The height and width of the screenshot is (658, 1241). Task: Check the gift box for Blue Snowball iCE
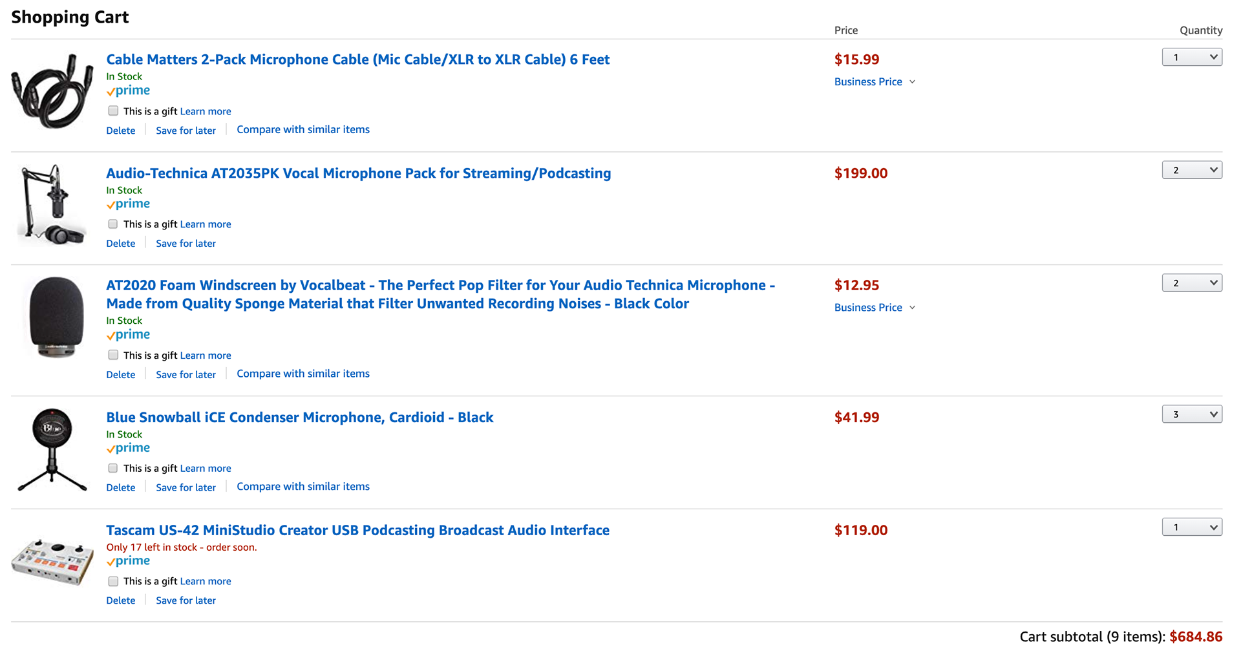click(113, 468)
